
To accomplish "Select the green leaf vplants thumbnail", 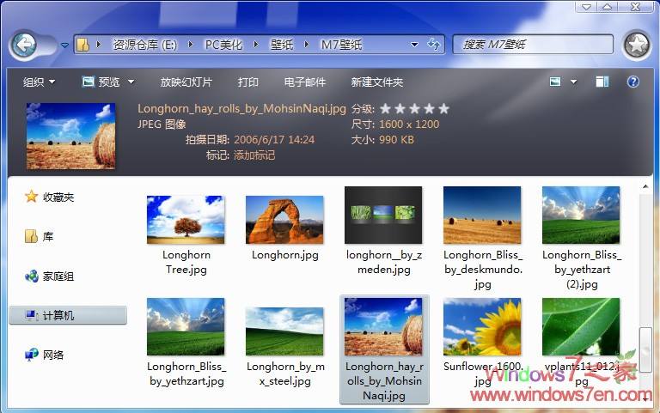I will [581, 326].
